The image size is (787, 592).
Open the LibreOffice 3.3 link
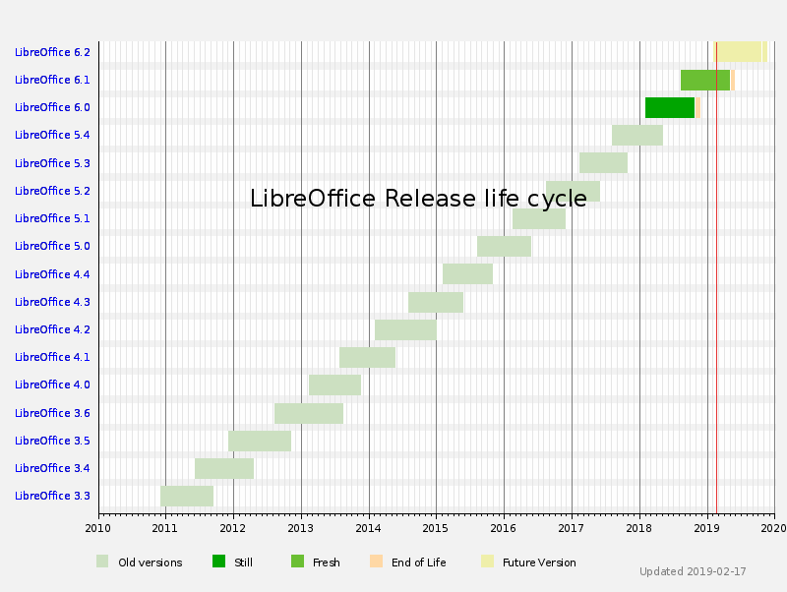pyautogui.click(x=52, y=496)
